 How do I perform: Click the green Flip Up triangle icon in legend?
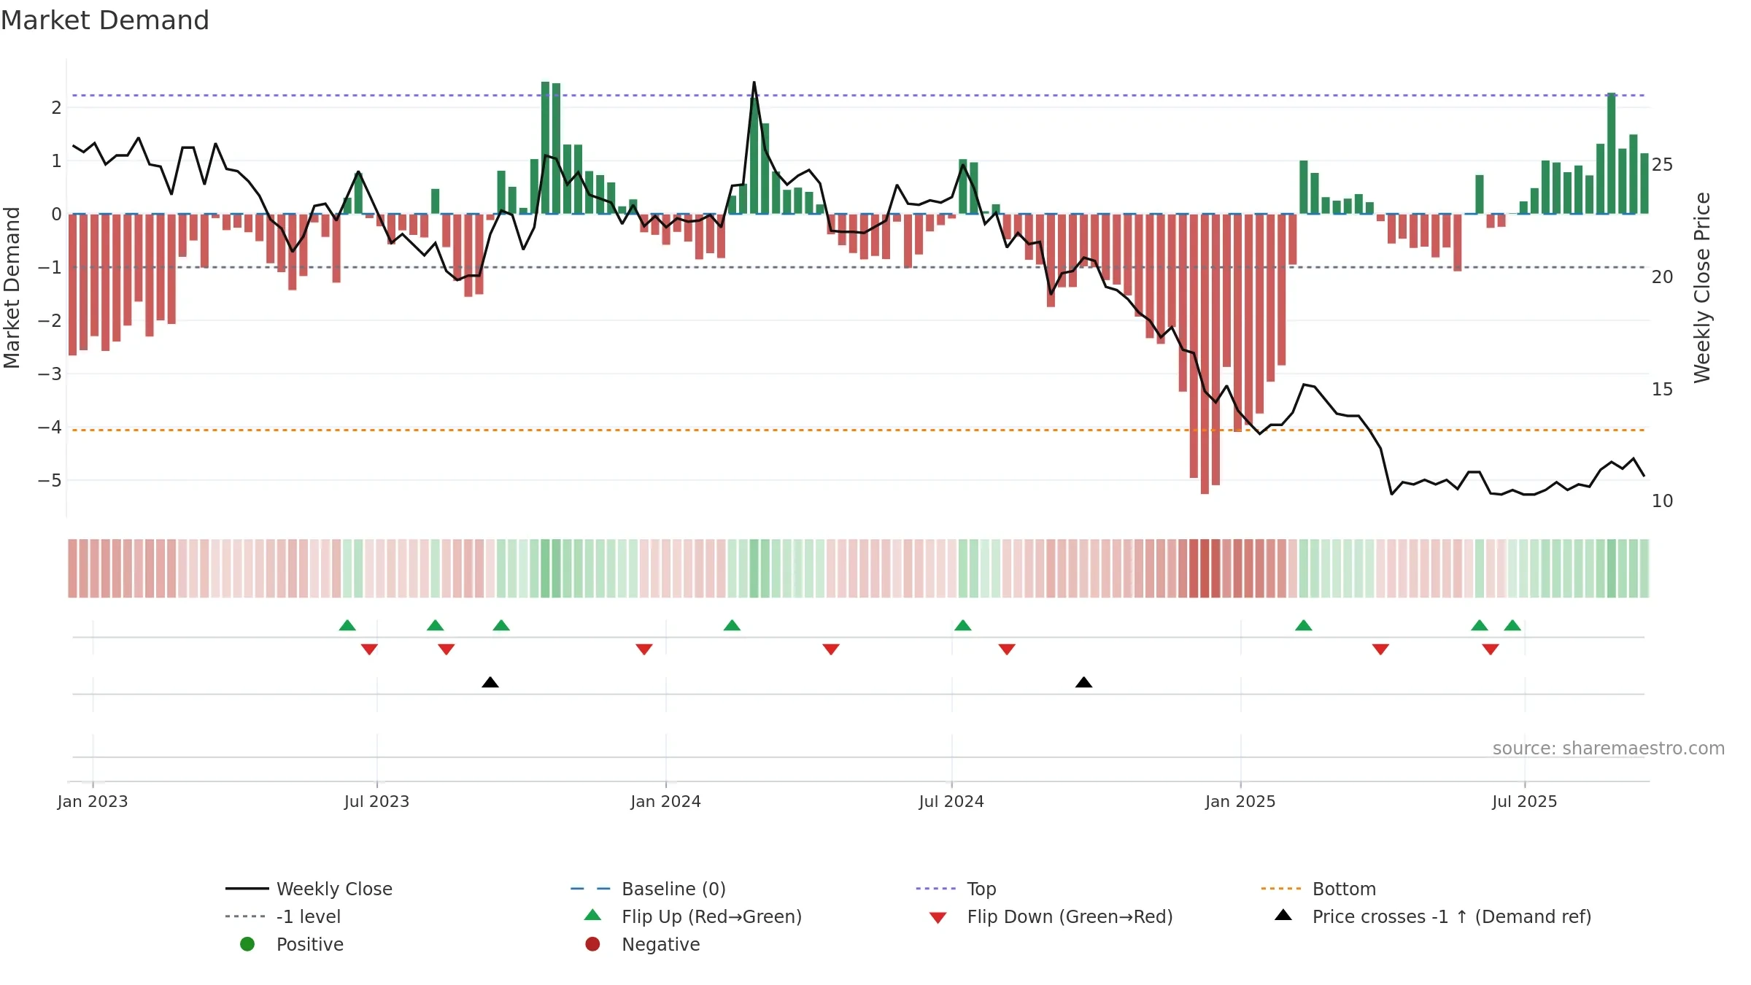[593, 915]
